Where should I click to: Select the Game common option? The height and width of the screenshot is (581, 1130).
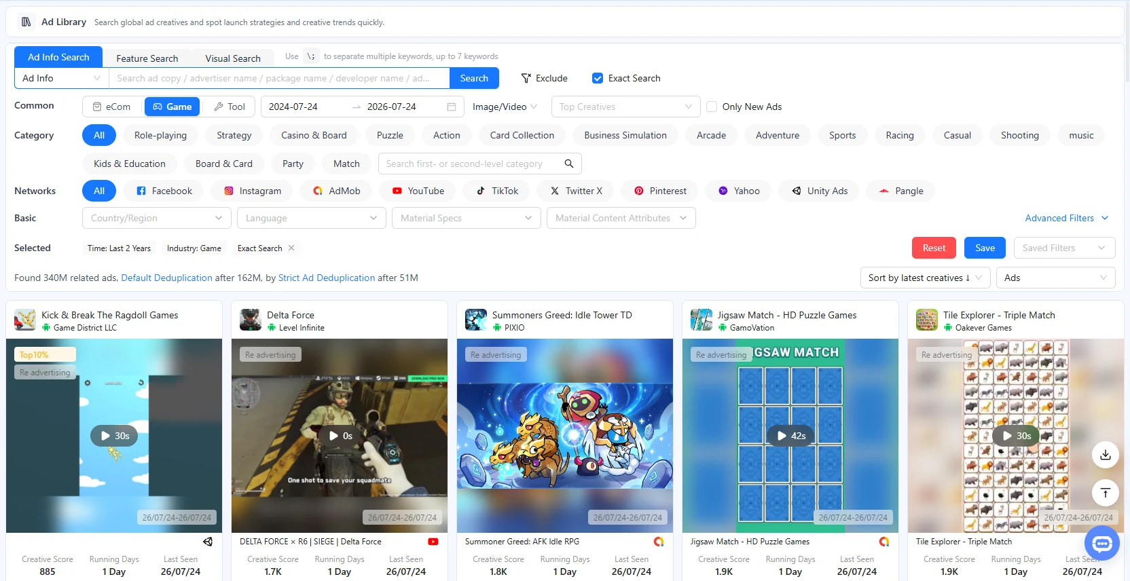coord(172,107)
